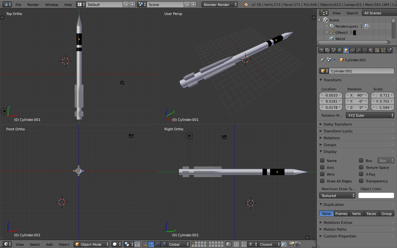Open the XYZ Euler rotation mode dropdown
This screenshot has width=397, height=248.
(x=370, y=115)
